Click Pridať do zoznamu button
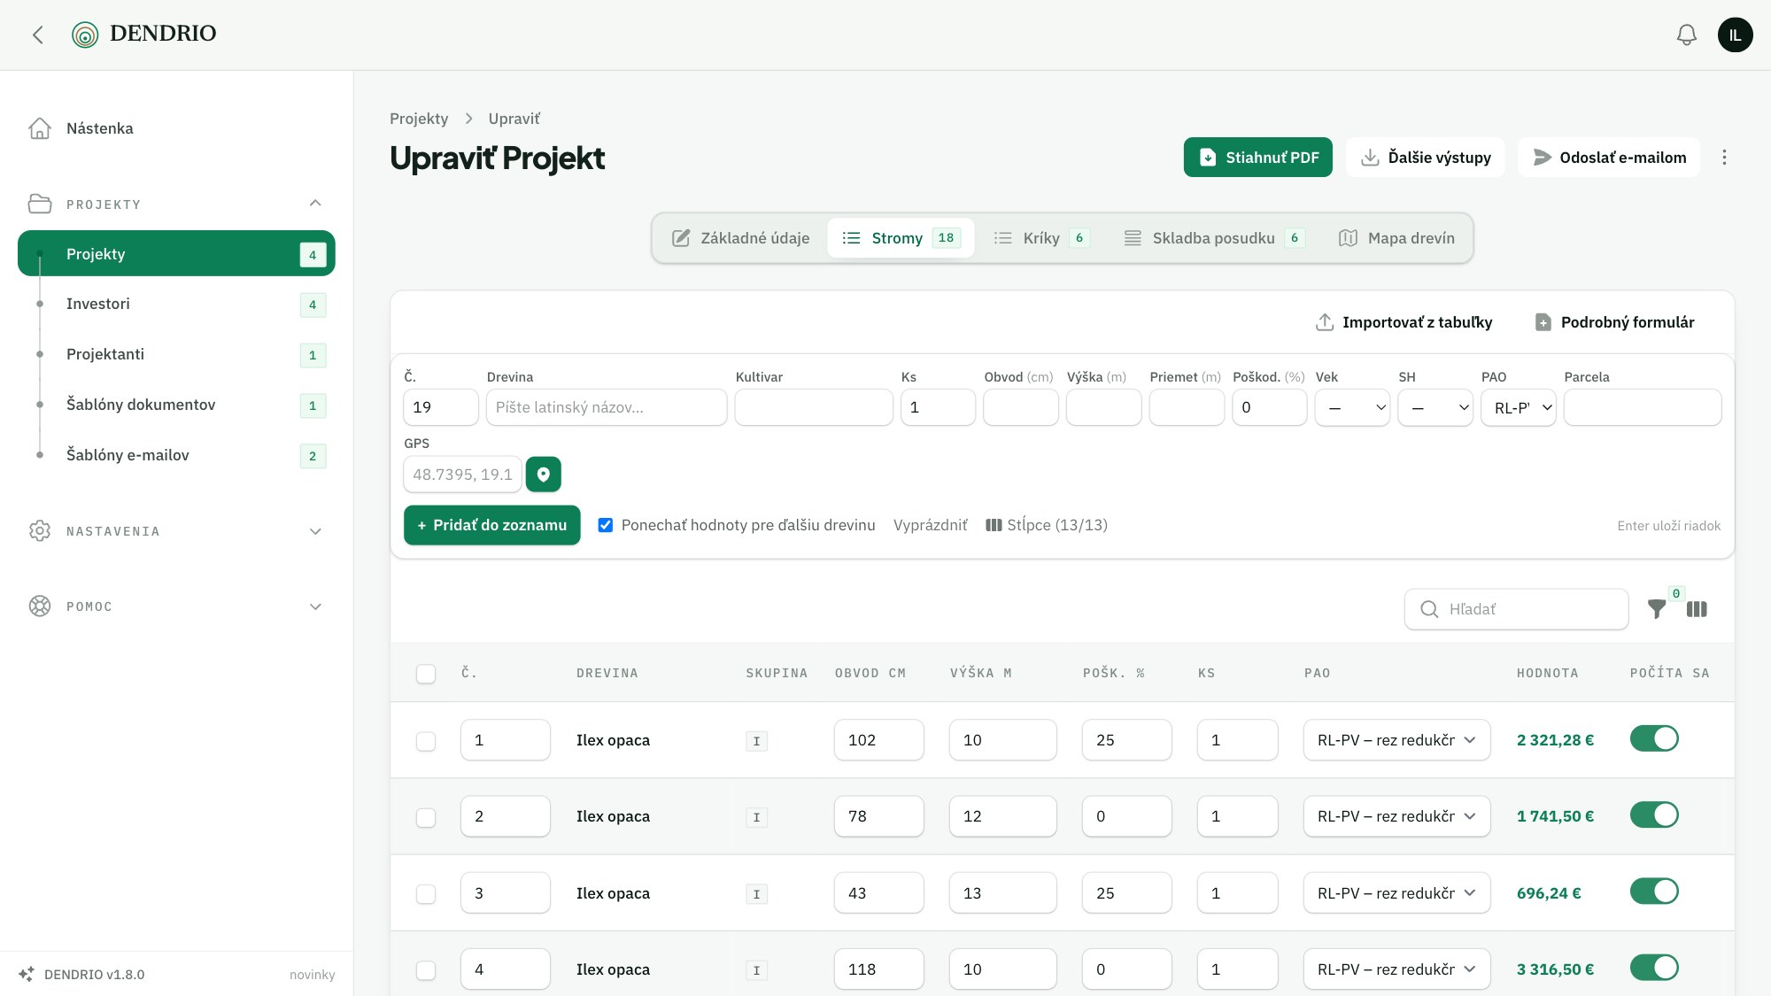 coord(492,525)
